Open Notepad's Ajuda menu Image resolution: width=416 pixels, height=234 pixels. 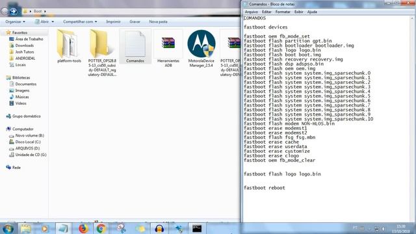(312, 12)
